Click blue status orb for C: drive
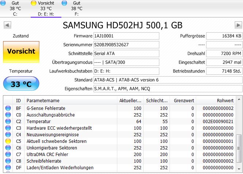 (x=3, y=3)
